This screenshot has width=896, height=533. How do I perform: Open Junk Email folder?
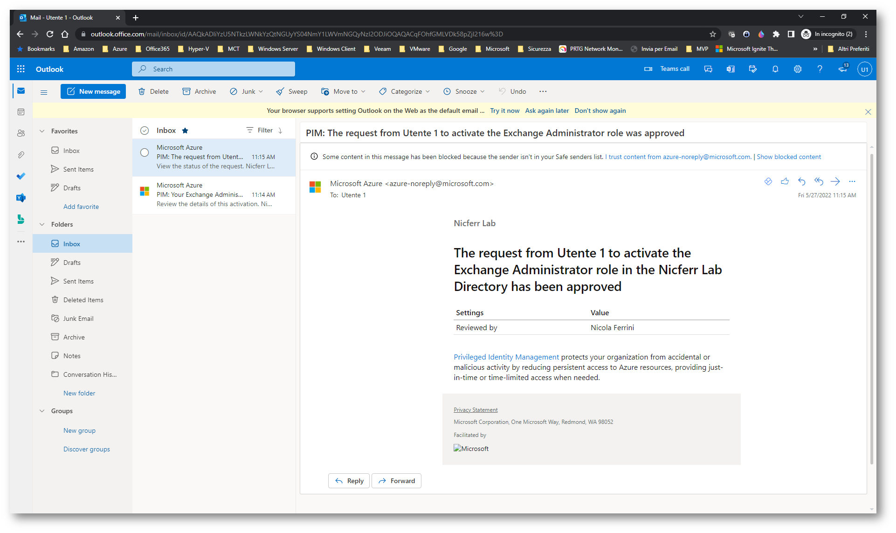(x=83, y=318)
